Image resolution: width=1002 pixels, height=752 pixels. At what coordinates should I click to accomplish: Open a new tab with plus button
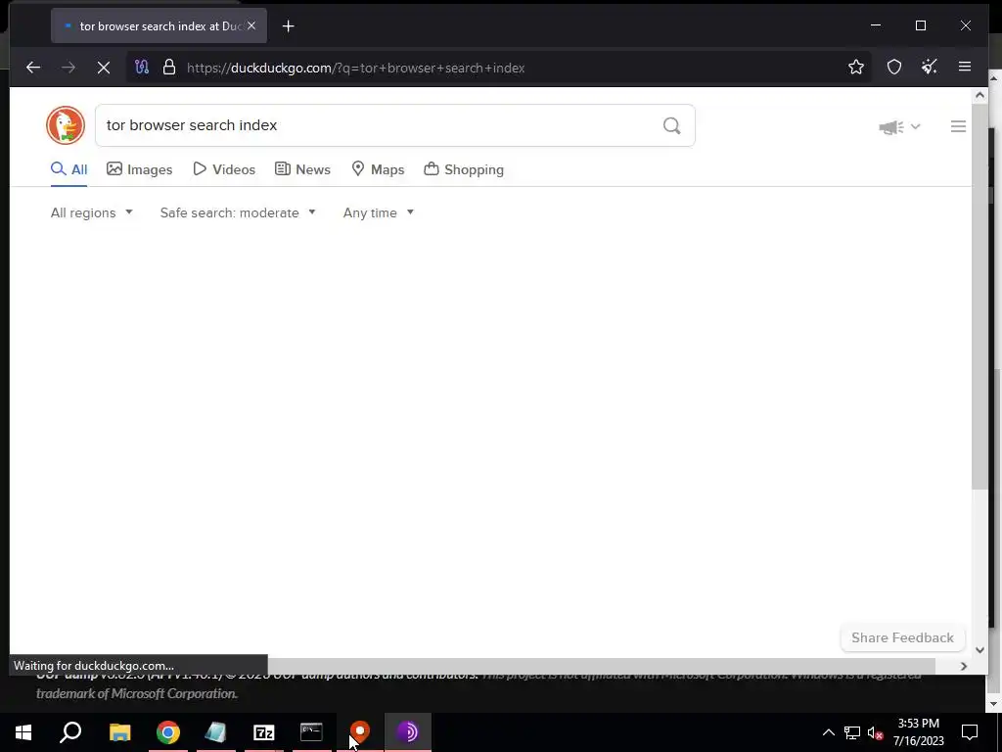coord(289,26)
